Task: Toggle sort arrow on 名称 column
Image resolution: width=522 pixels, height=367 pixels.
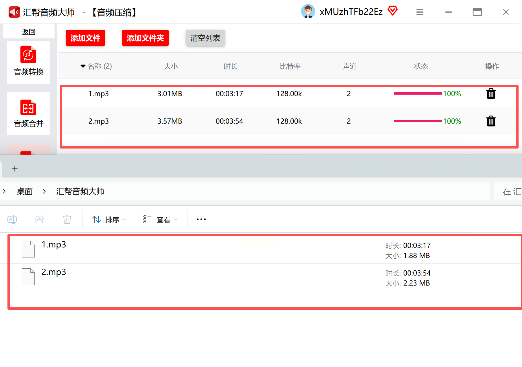Action: coord(83,66)
